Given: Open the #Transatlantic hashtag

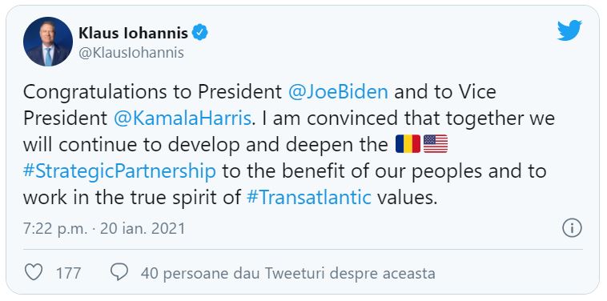Looking at the screenshot, I should tap(309, 197).
